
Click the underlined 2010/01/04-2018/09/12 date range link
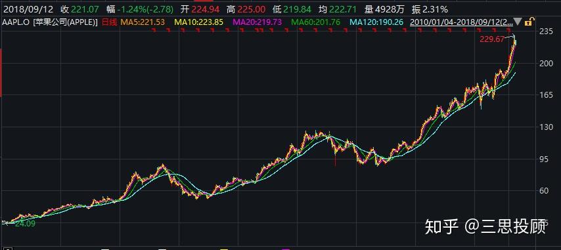(x=461, y=22)
